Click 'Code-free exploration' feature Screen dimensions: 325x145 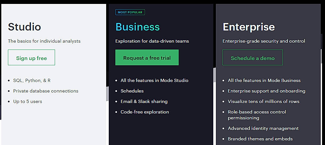click(145, 112)
